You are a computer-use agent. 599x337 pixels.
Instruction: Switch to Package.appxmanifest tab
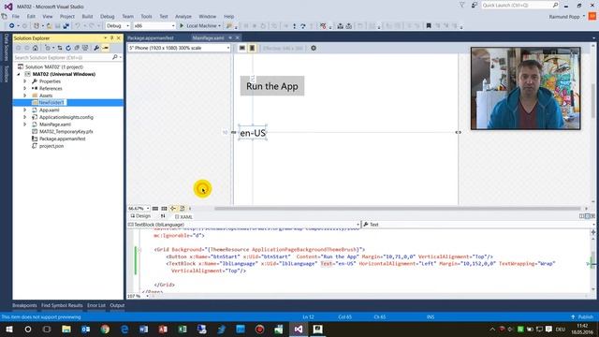[151, 37]
